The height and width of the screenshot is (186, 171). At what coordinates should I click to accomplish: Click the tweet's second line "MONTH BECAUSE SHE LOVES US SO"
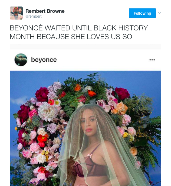click(x=71, y=37)
